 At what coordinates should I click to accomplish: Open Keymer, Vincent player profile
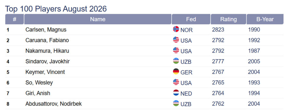click(x=45, y=72)
